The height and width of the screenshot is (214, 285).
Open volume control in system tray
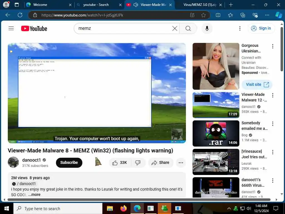click(249, 208)
